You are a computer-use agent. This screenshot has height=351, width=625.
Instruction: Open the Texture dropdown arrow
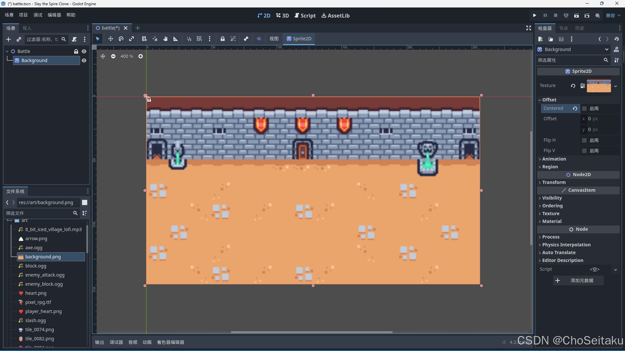[x=616, y=86]
